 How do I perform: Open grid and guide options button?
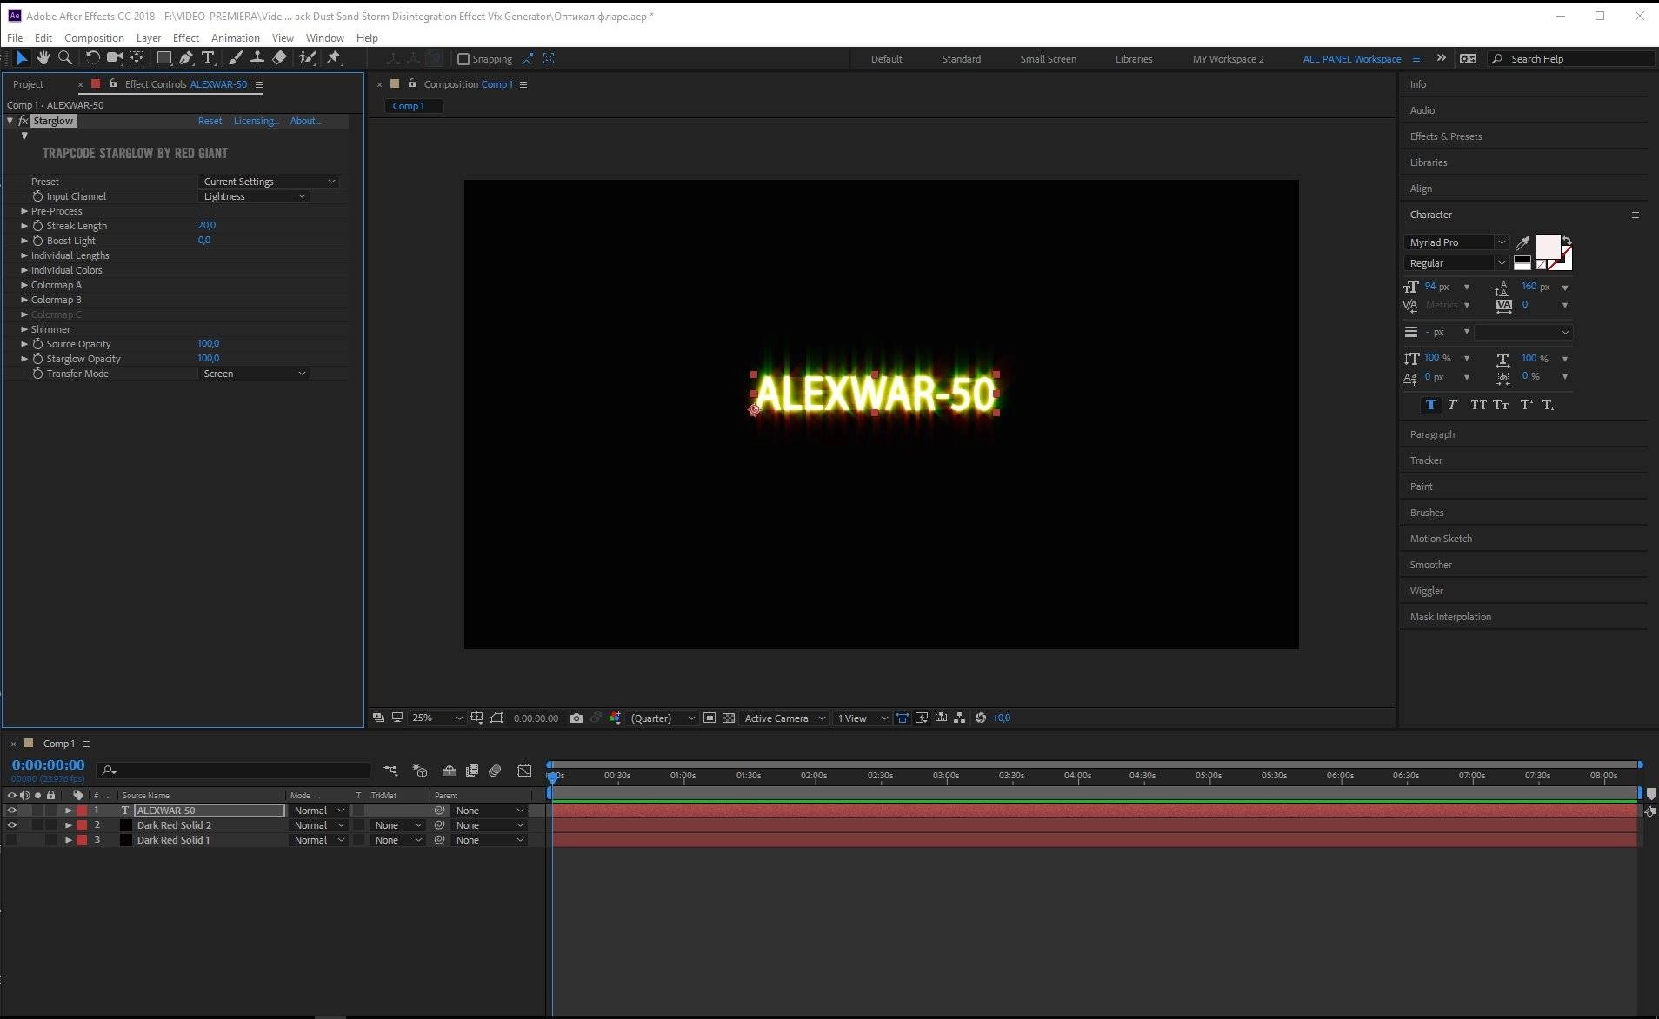click(x=477, y=718)
